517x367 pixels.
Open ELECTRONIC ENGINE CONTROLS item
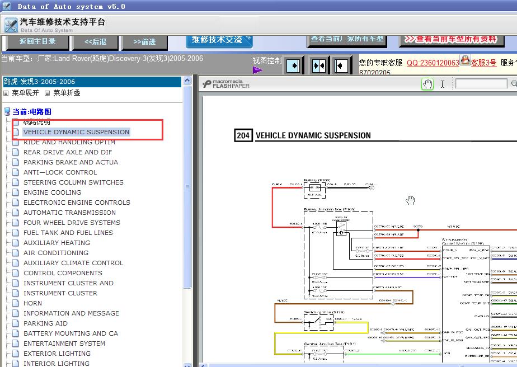[x=77, y=203]
